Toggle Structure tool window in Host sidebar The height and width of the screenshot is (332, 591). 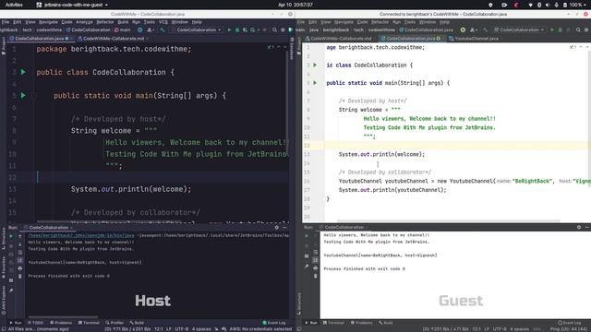(x=4, y=238)
